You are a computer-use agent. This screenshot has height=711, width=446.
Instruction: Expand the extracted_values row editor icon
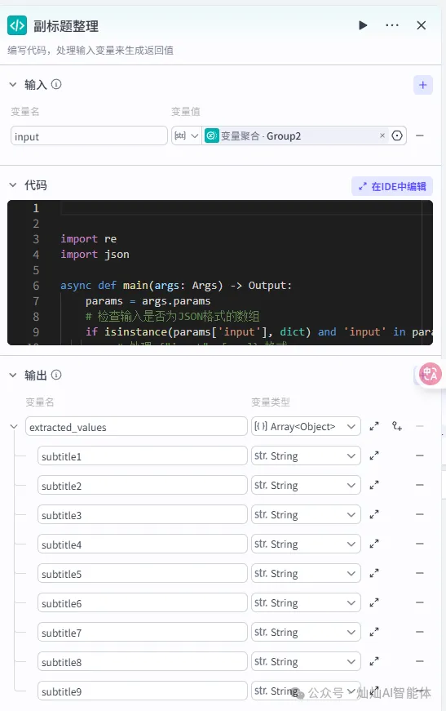(374, 427)
